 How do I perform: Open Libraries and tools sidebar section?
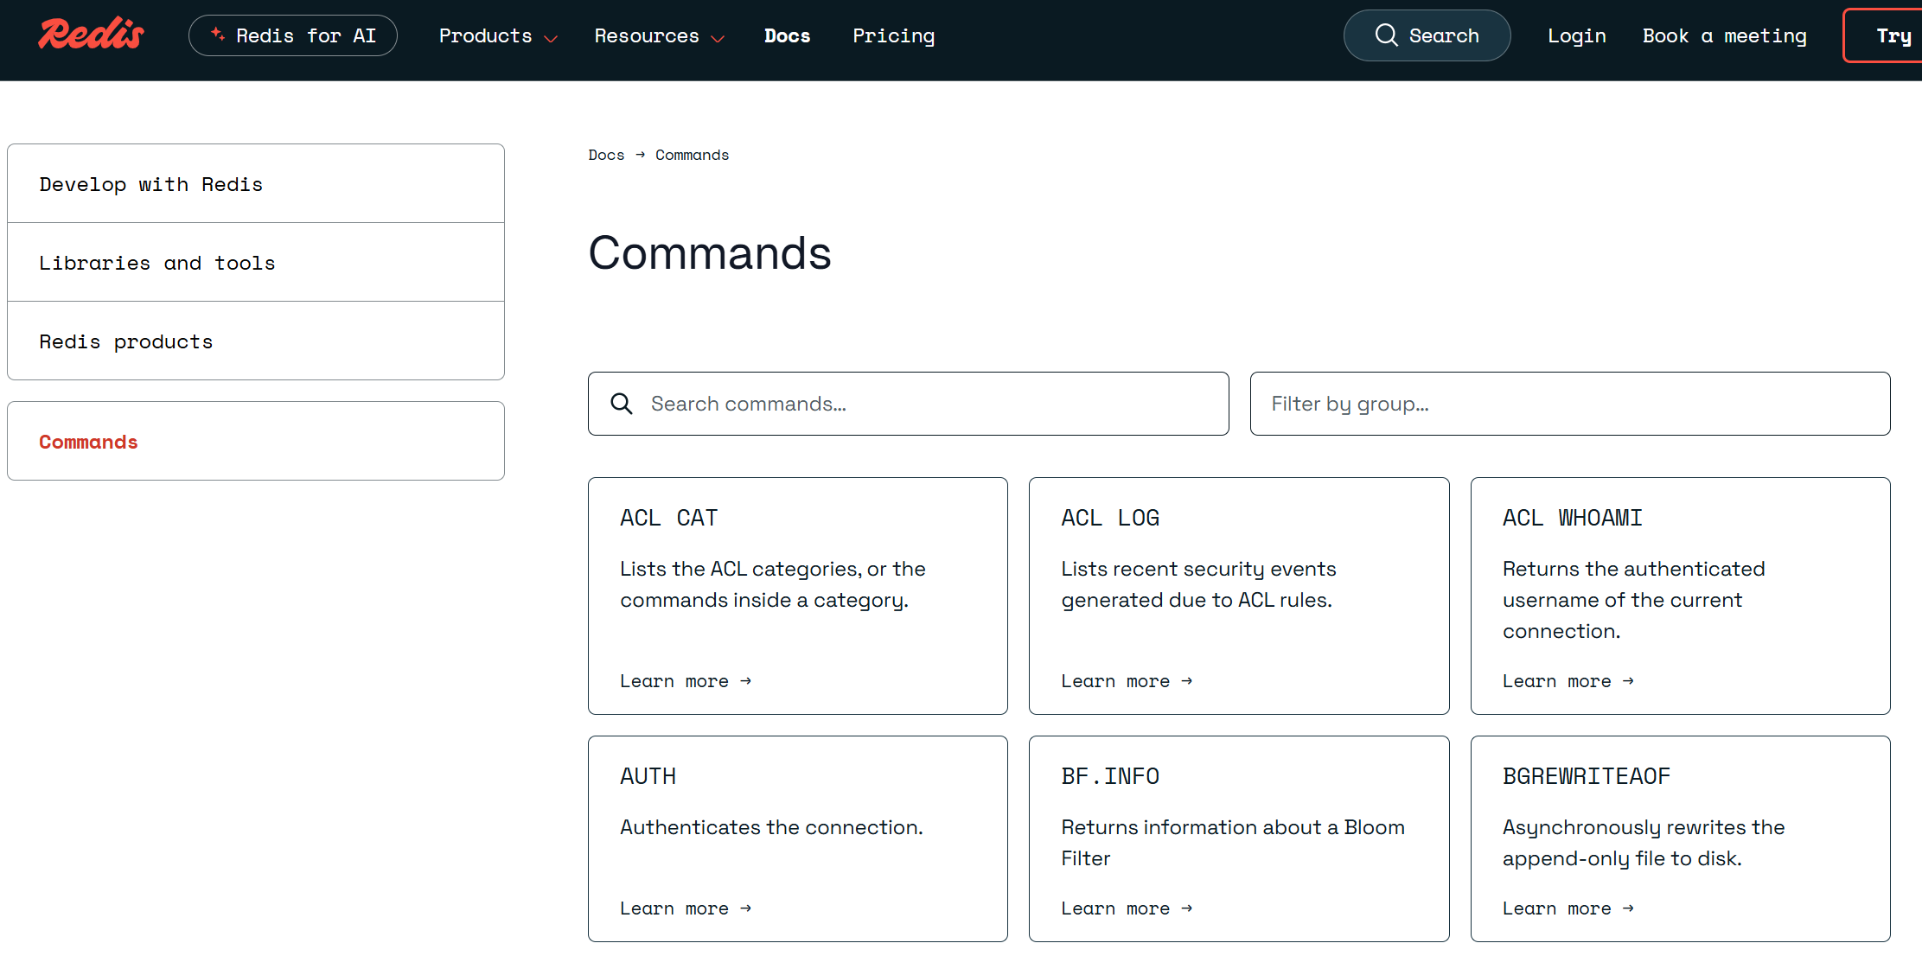pos(156,263)
